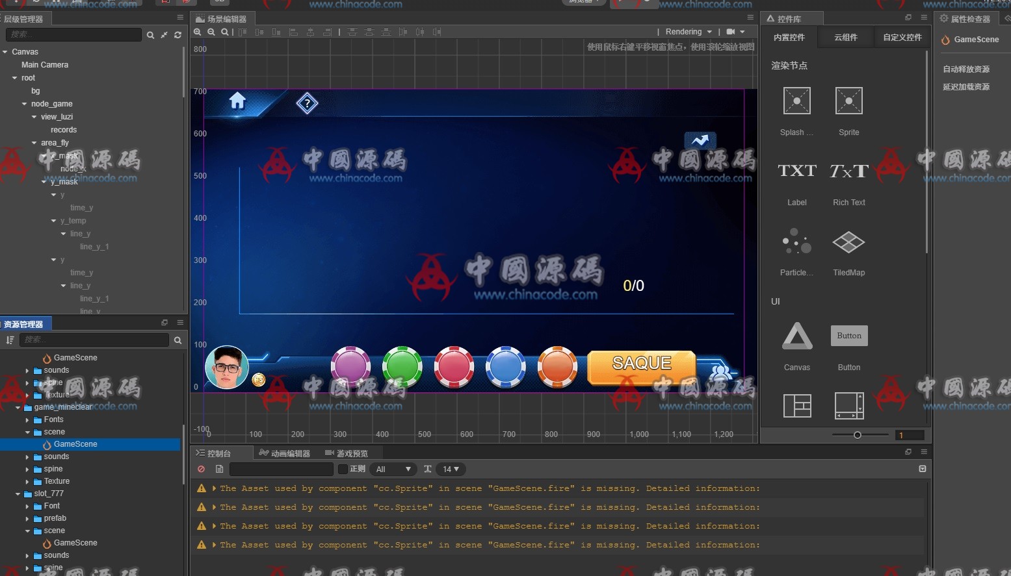
Task: Toggle the console collapse-logs button at far right
Action: [922, 469]
